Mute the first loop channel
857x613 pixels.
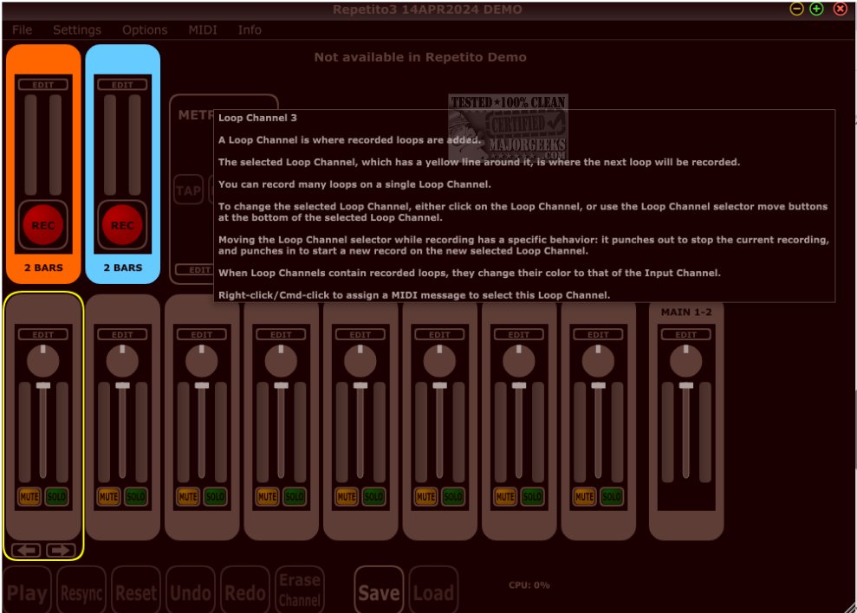point(29,497)
